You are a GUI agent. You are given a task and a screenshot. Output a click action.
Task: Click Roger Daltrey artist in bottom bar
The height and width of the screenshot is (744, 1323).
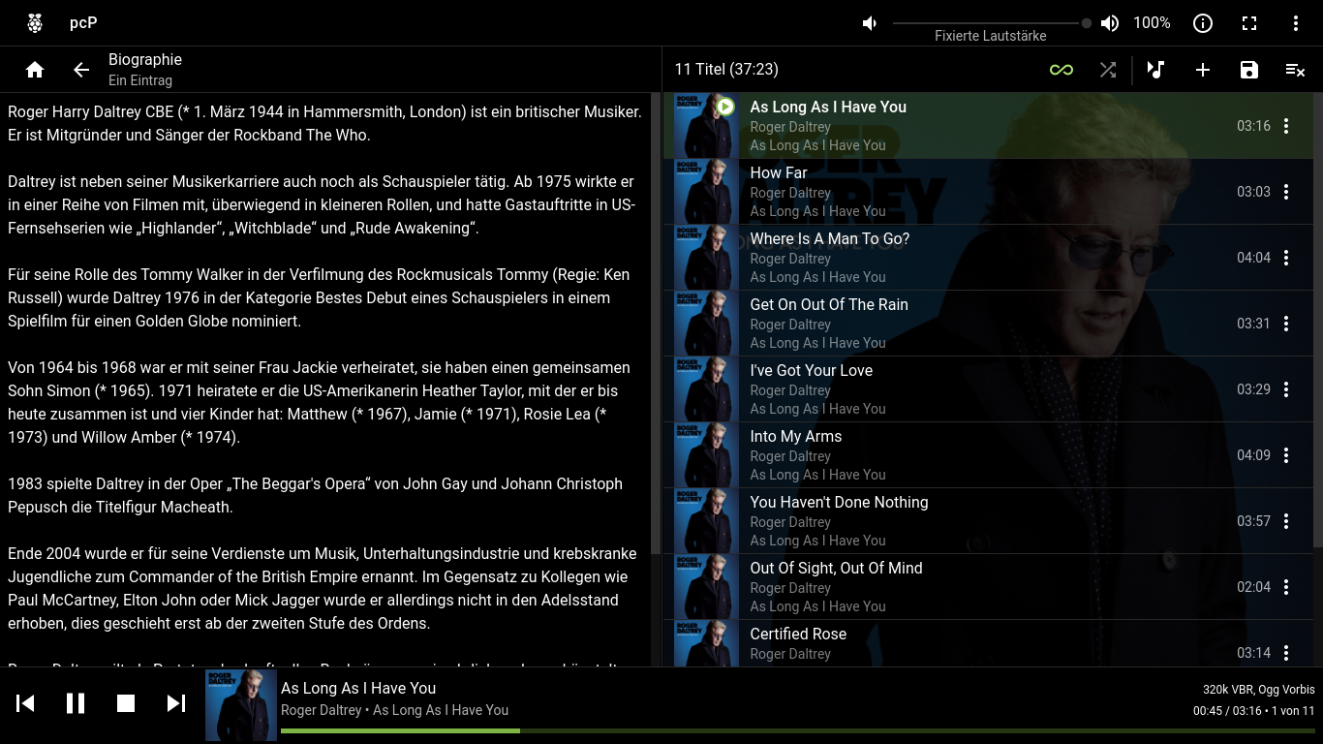(x=322, y=710)
